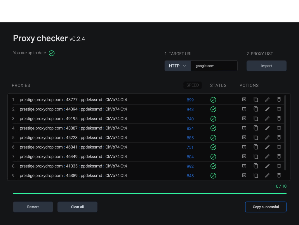Copy the proxy on port 46841
299x225 pixels.
point(256,147)
